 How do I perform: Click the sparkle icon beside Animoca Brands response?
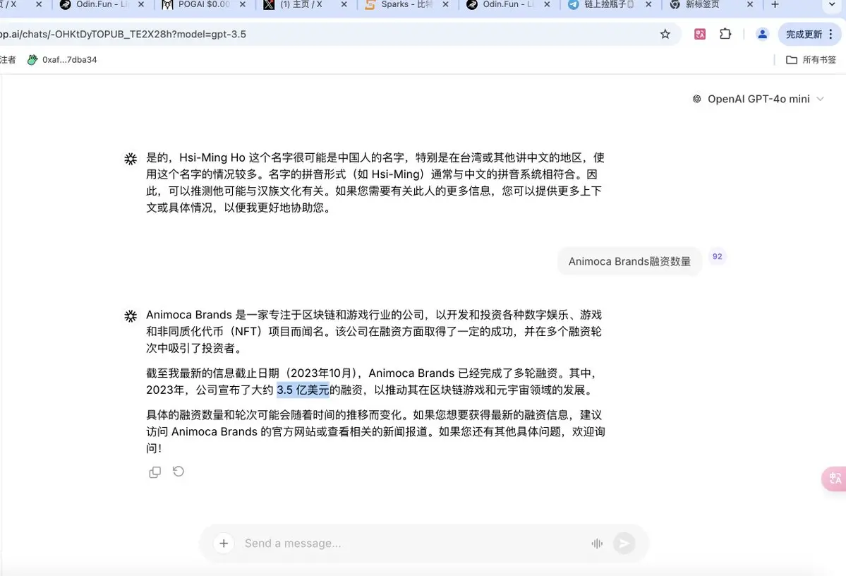click(x=131, y=316)
